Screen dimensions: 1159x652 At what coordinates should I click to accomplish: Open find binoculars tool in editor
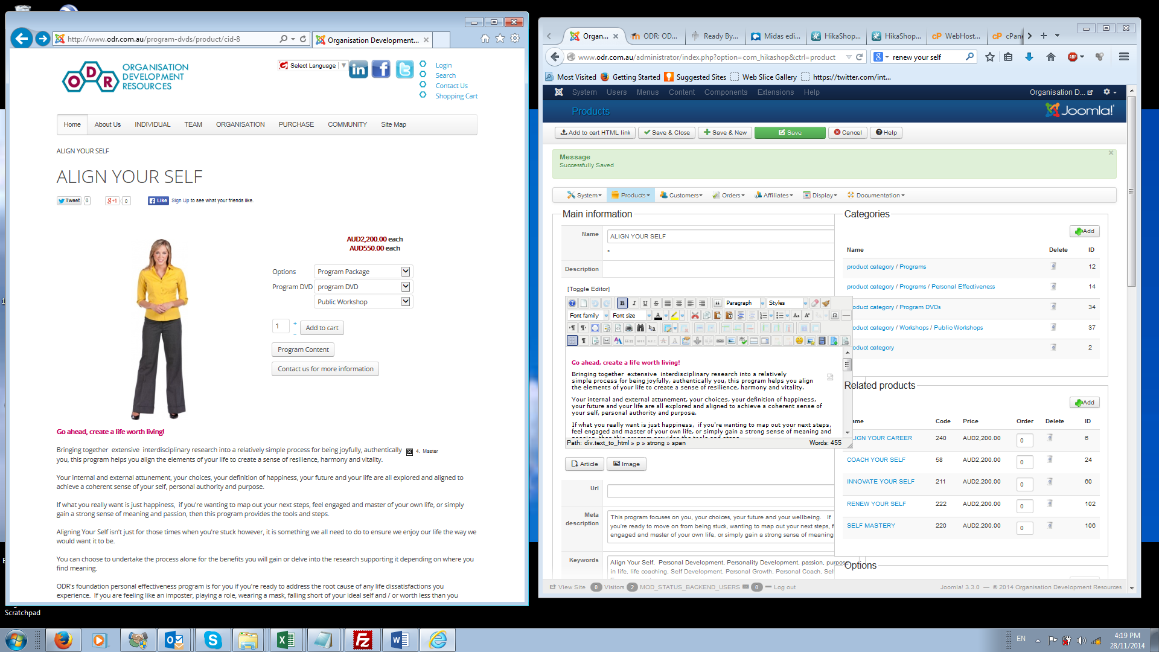coord(640,328)
